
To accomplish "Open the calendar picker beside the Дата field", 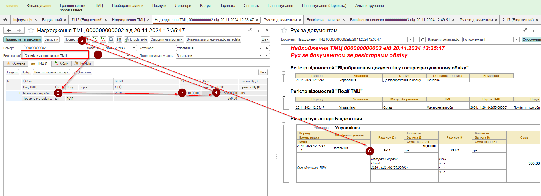I will pos(134,48).
